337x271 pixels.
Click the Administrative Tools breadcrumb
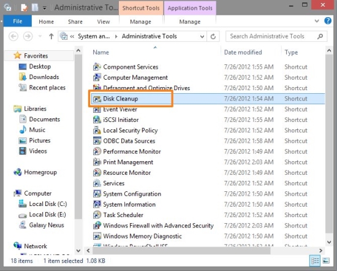click(x=150, y=36)
